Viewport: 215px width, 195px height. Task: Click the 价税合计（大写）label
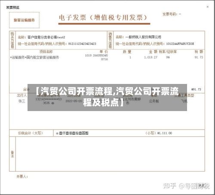31,133
